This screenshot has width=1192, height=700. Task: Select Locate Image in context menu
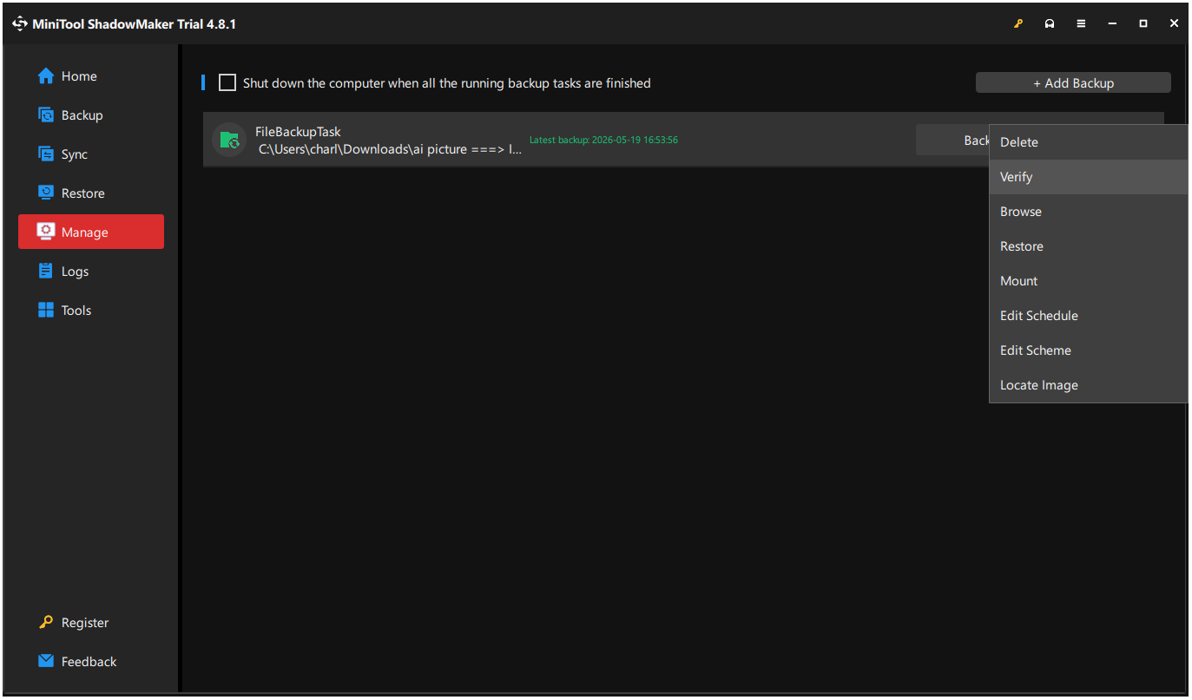1088,385
